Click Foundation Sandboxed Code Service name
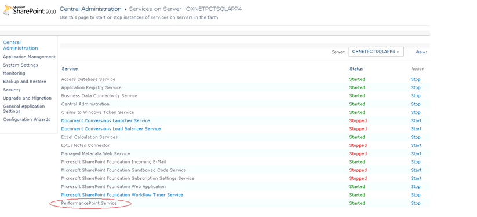The height and width of the screenshot is (217, 477). (123, 170)
